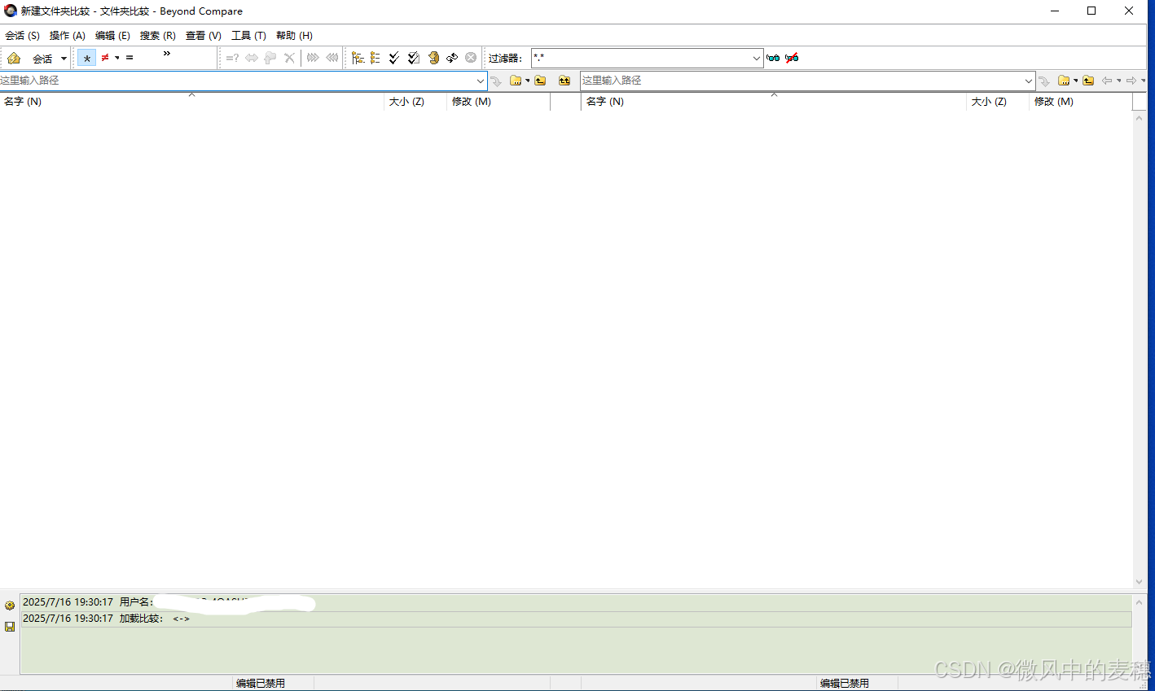Sort left pane by 大小 (Z) column
Image resolution: width=1155 pixels, height=691 pixels.
415,102
